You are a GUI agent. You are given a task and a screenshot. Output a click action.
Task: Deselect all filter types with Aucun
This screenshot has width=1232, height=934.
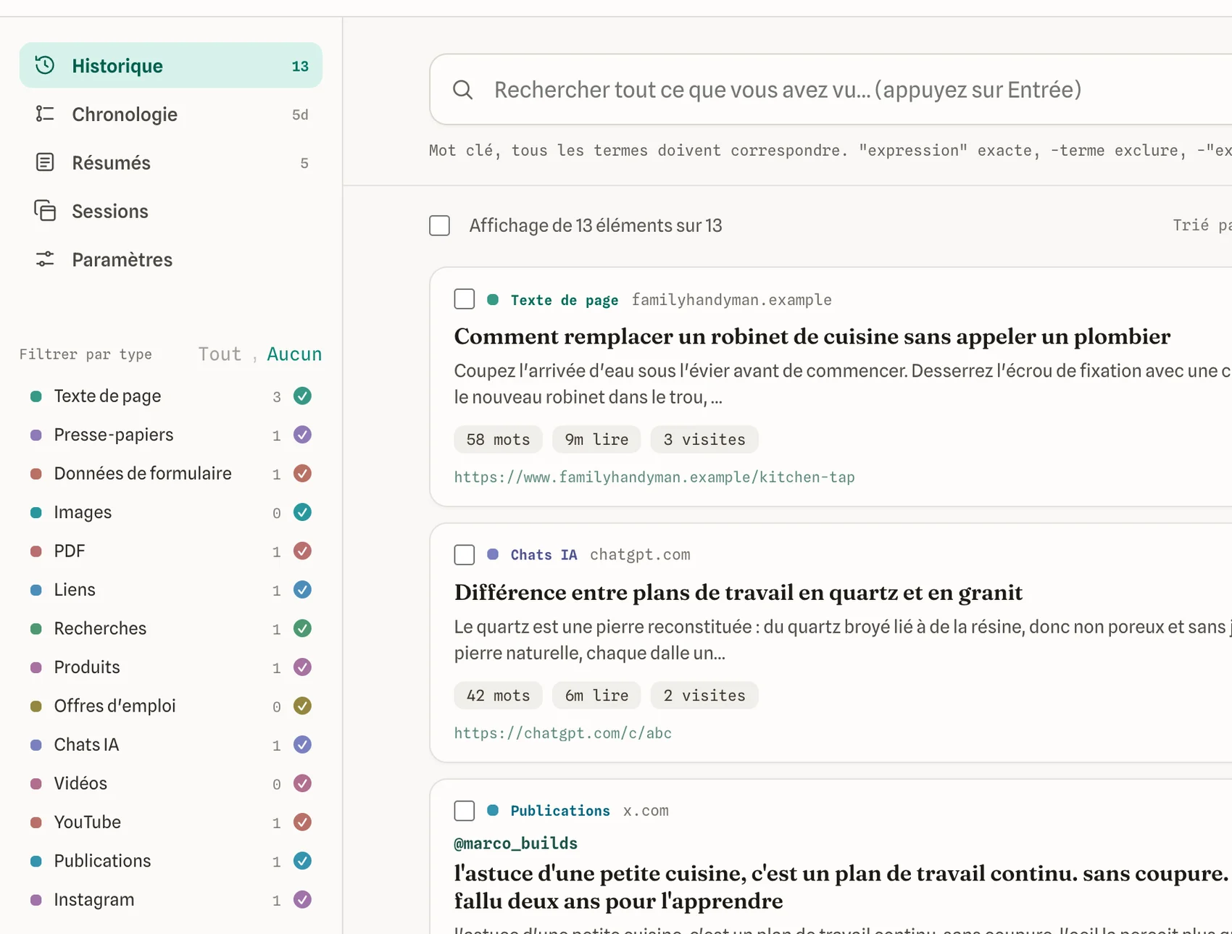tap(294, 354)
